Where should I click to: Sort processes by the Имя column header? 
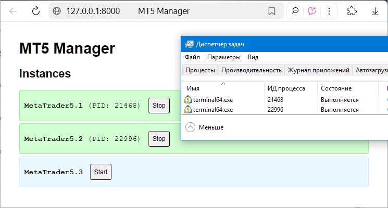coord(193,88)
